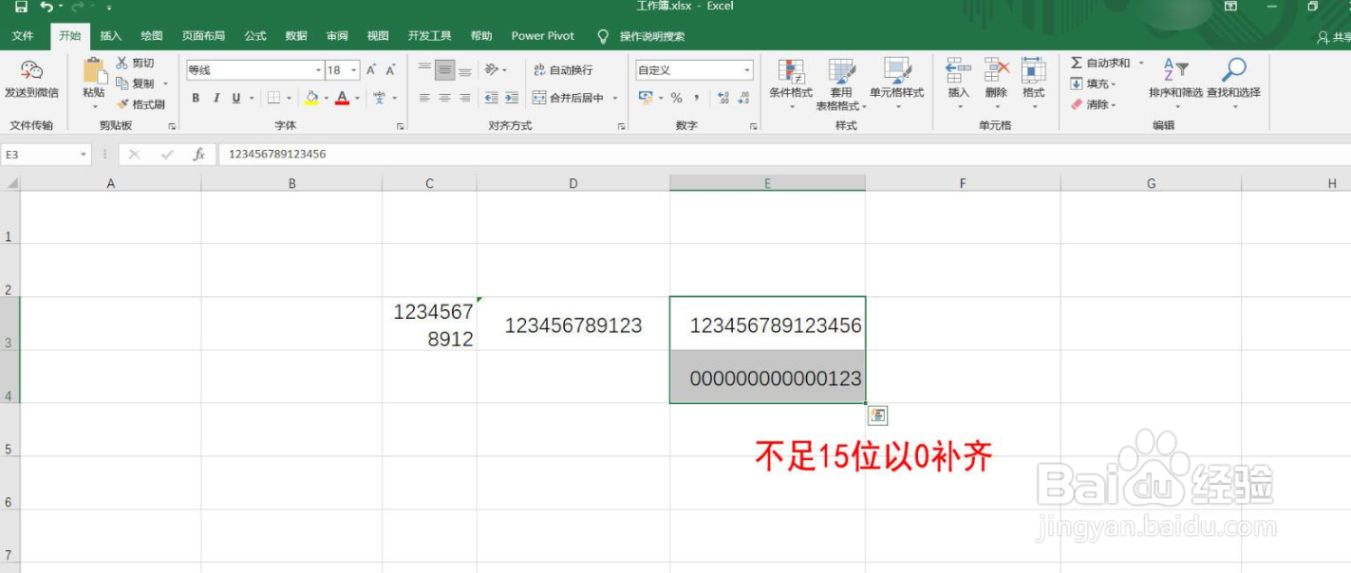Switch to the 数据 ribbon tab
Image resolution: width=1351 pixels, height=573 pixels.
click(x=295, y=35)
